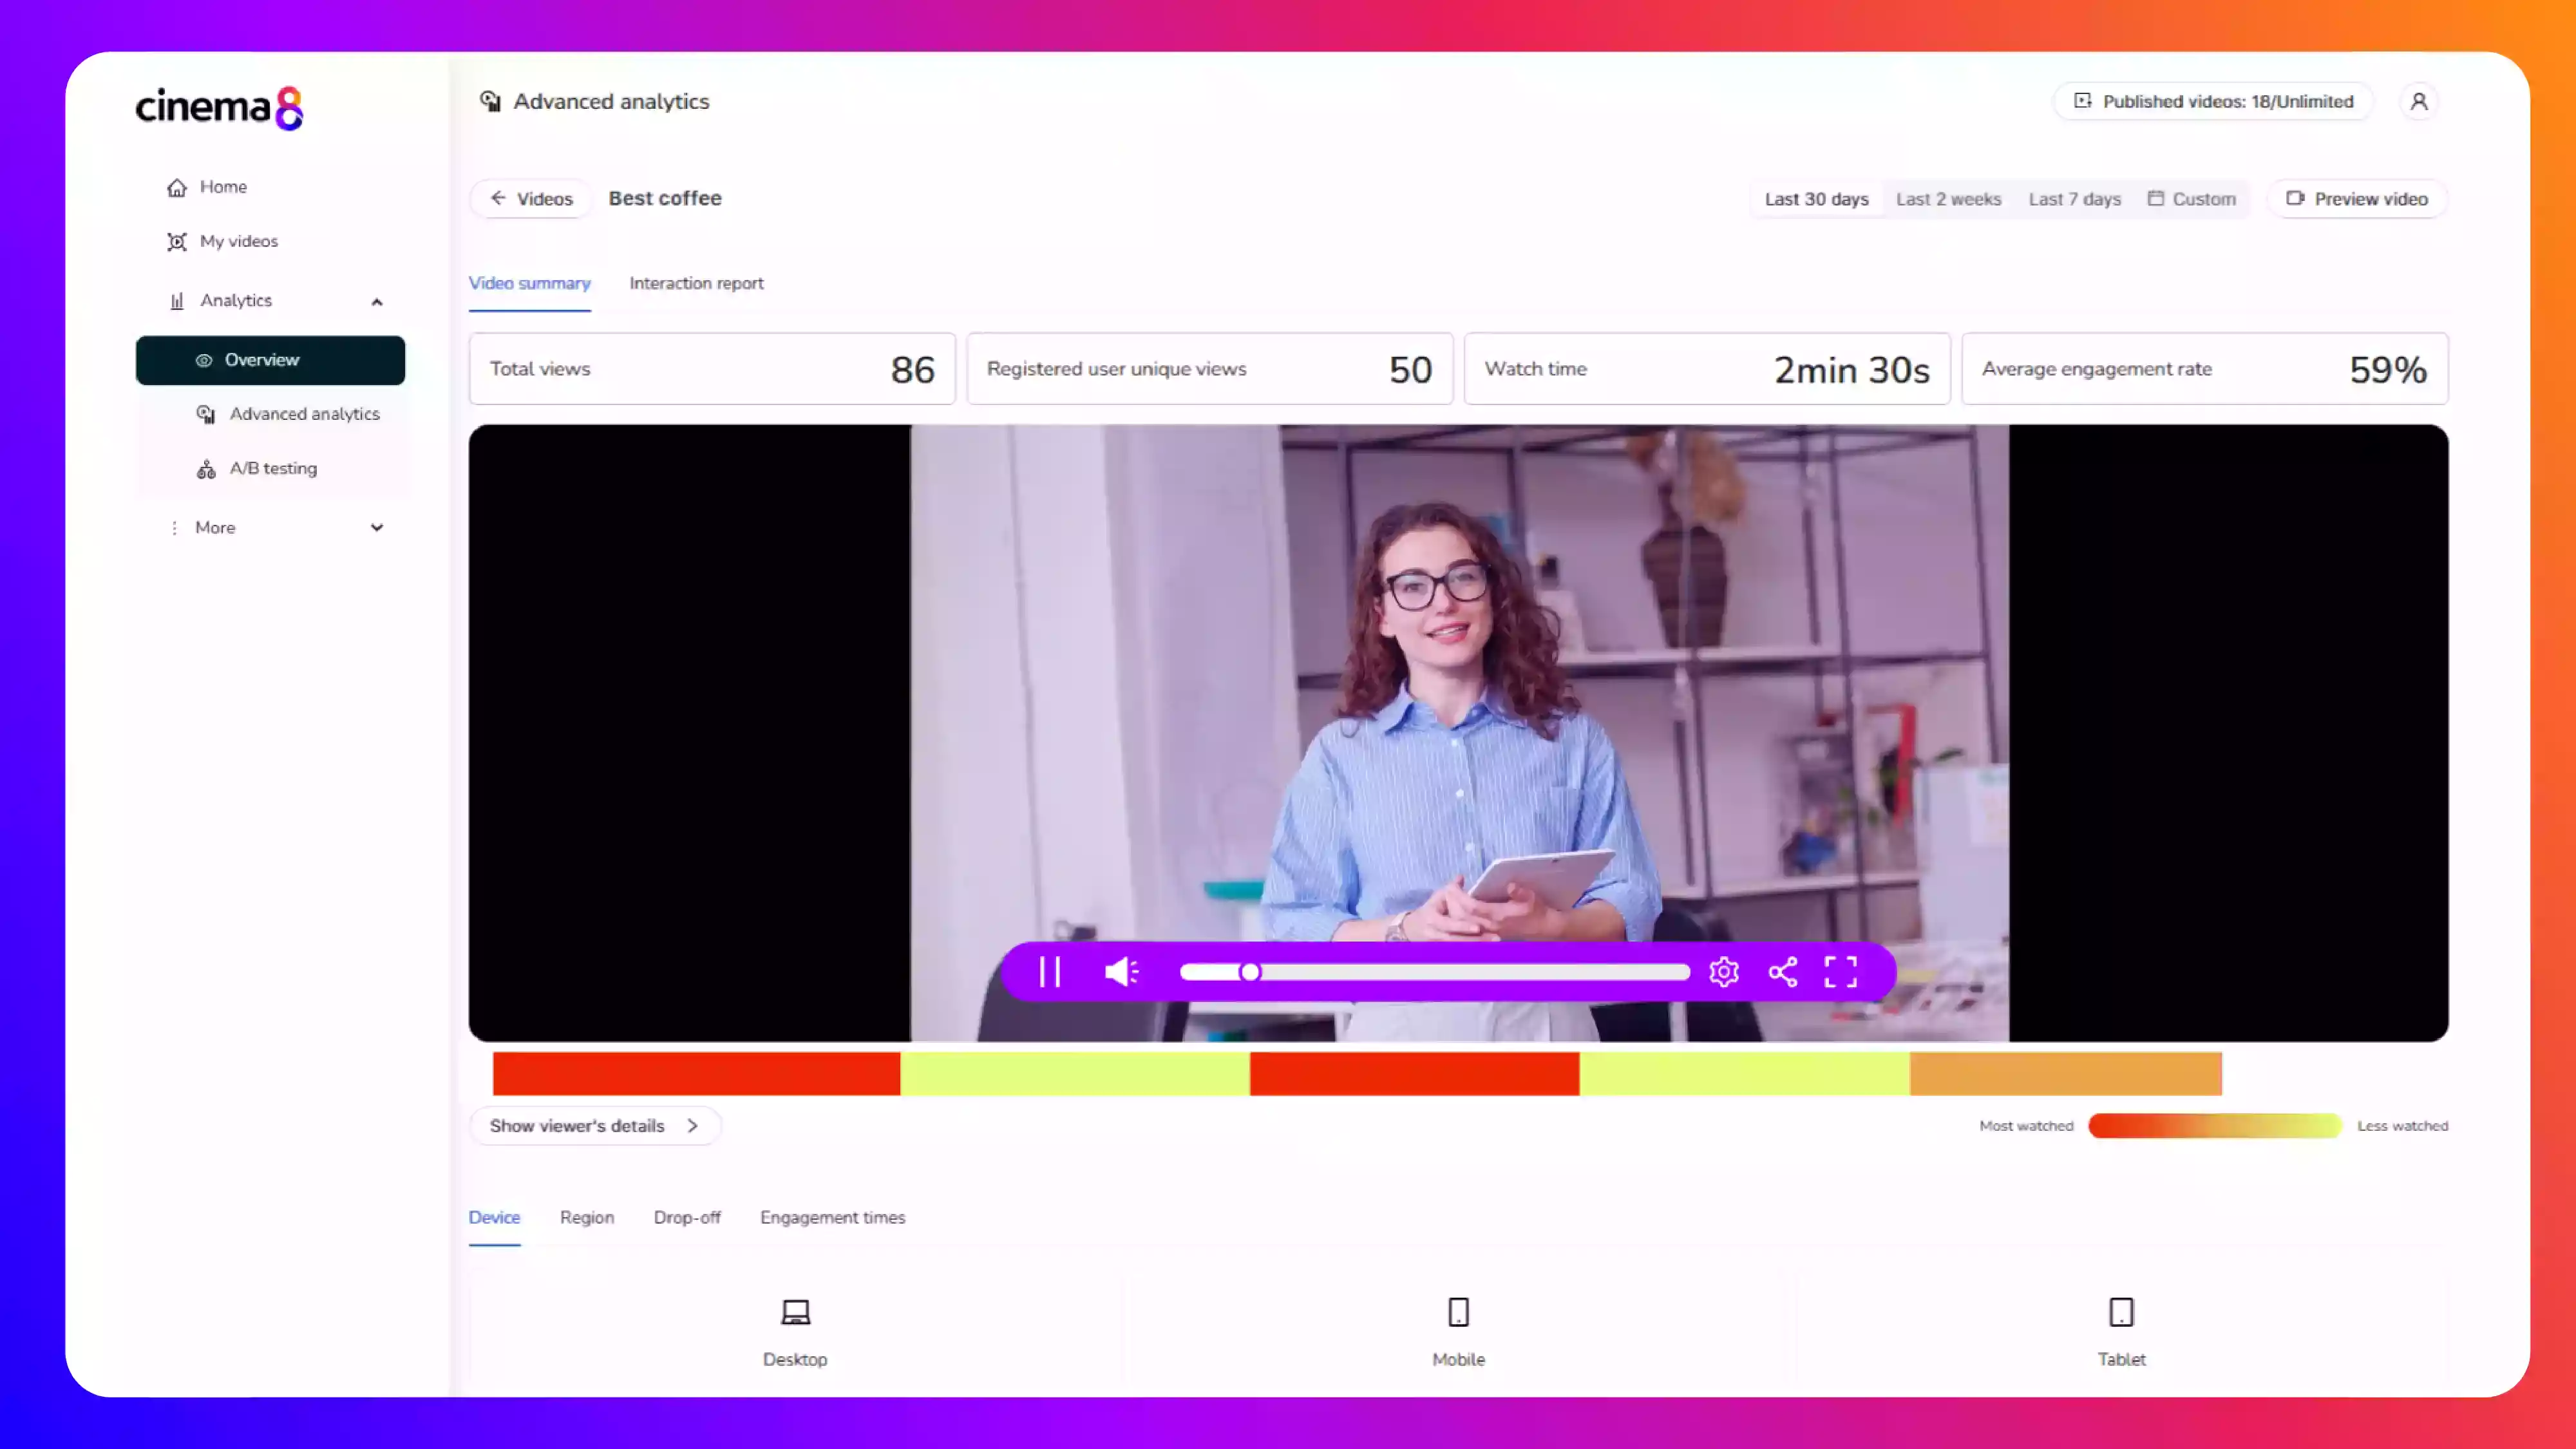Open the user profile icon
Image resolution: width=2576 pixels, height=1449 pixels.
[x=2418, y=101]
